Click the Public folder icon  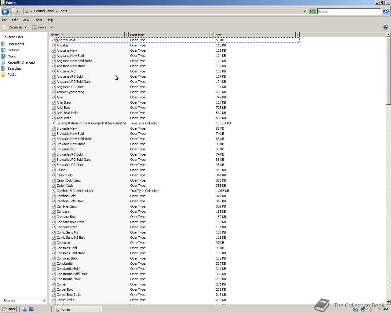coord(3,75)
